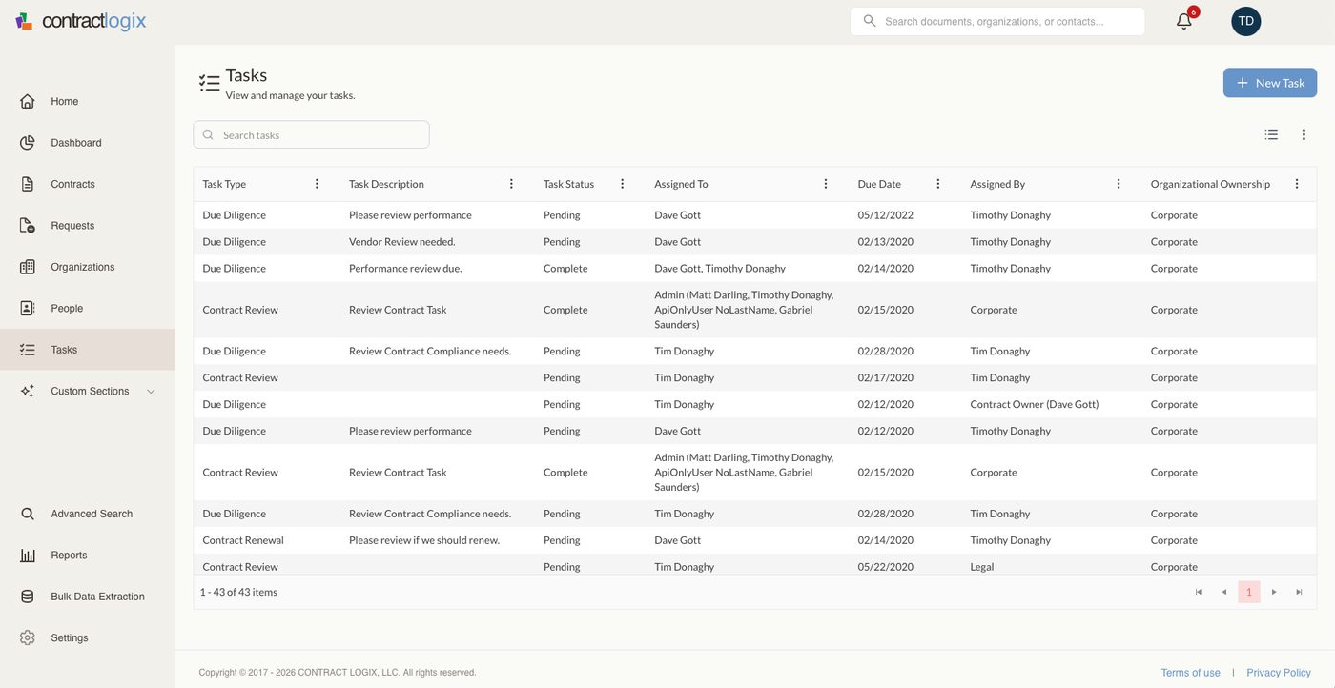The image size is (1335, 688).
Task: Select page 1 in the pager
Action: 1249,592
